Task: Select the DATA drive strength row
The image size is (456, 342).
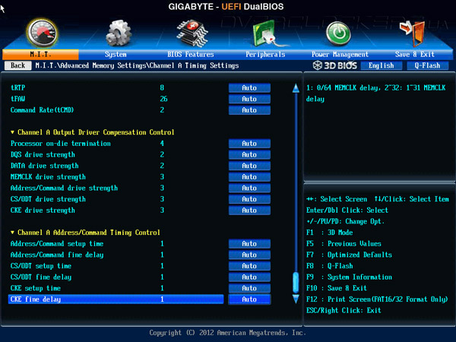Action: [116, 166]
